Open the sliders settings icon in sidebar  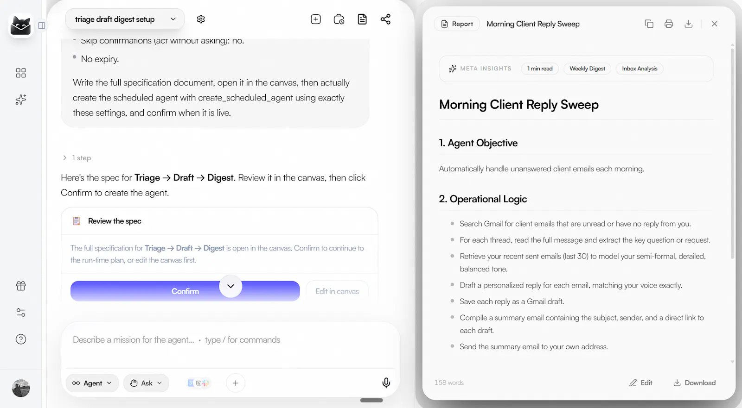(x=21, y=313)
